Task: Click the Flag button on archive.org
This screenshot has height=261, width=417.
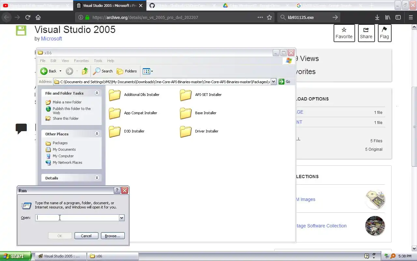Action: tap(384, 33)
